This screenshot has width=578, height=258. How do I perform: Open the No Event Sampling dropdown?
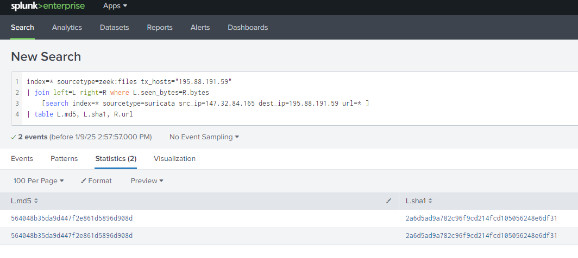[204, 137]
